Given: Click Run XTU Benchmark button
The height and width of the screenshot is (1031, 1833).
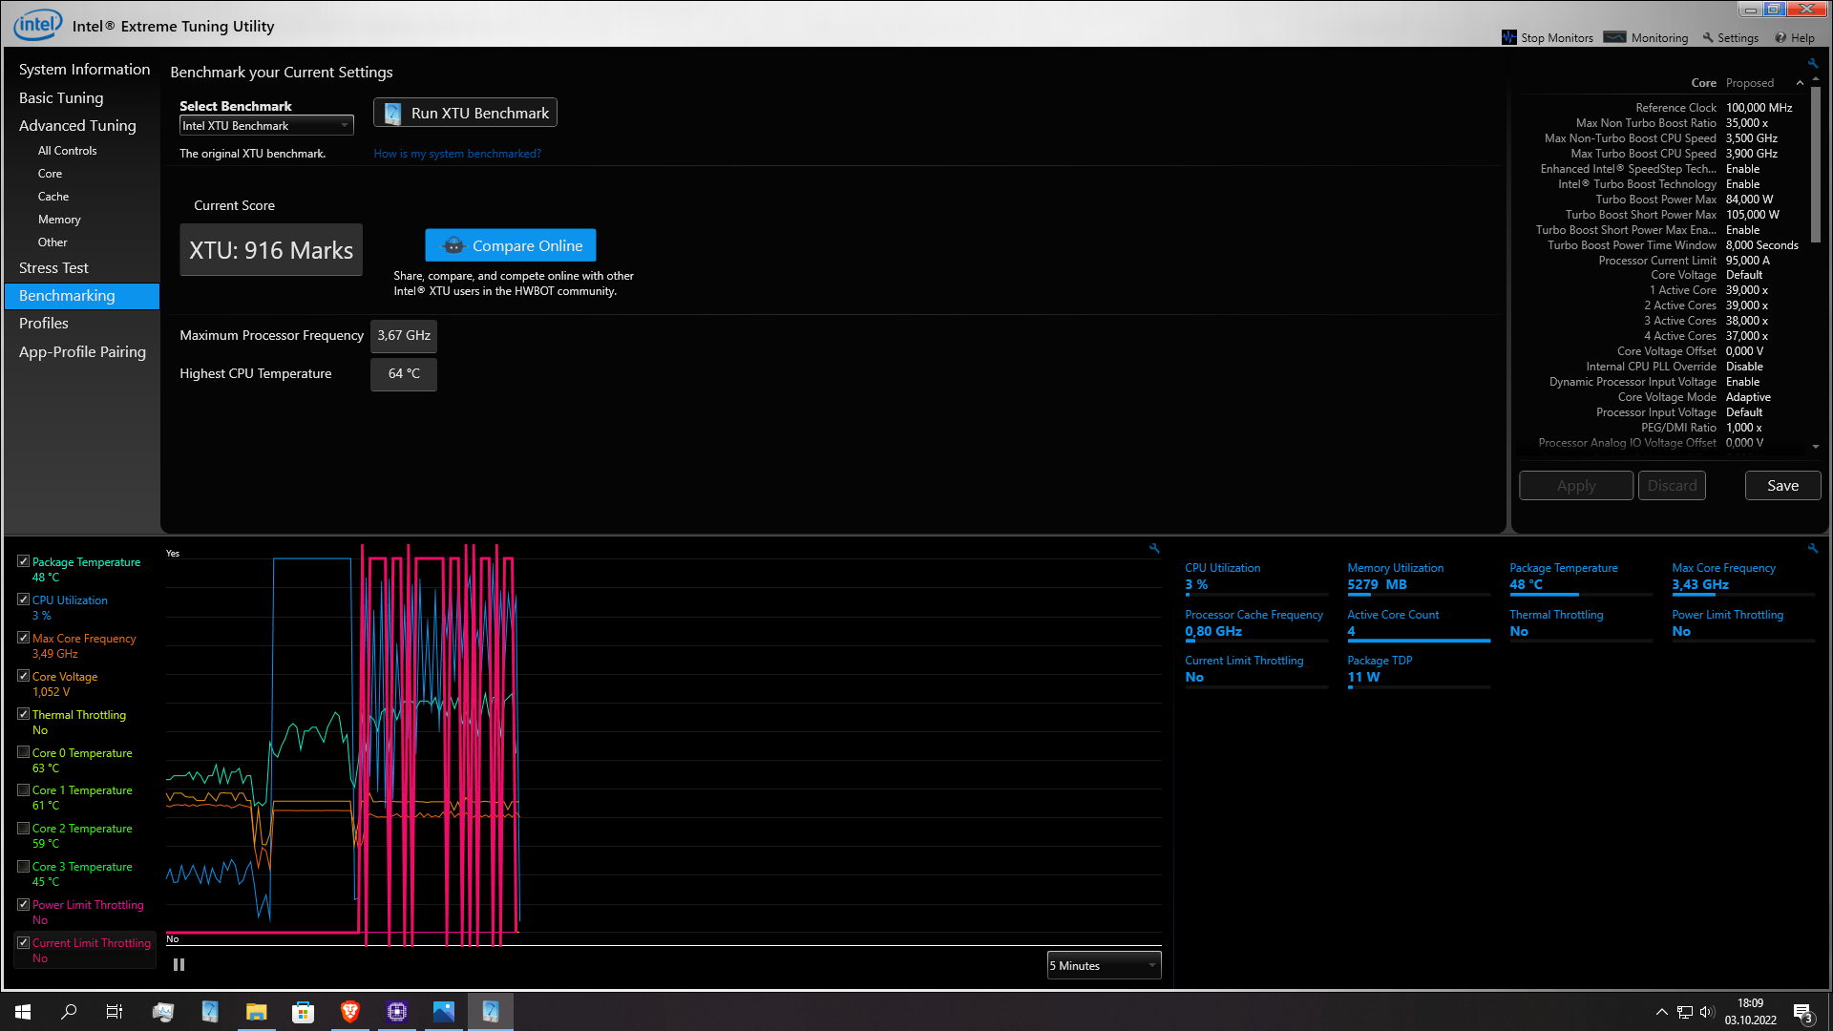Looking at the screenshot, I should click(x=465, y=113).
